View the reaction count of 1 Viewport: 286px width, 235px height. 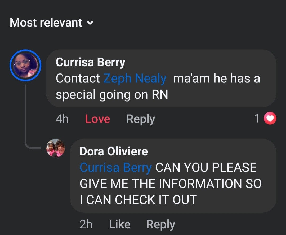point(257,119)
